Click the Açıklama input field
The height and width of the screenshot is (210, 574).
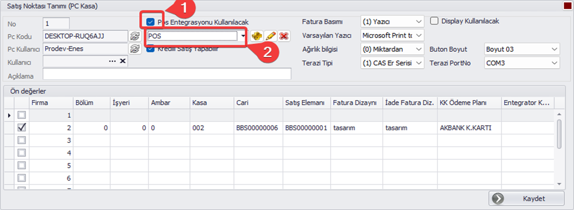[167, 74]
